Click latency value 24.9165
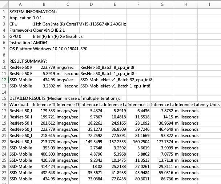221x184 pixels. (x=115, y=123)
